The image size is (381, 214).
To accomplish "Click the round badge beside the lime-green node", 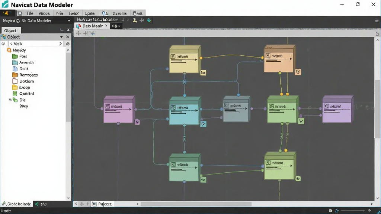I will [x=298, y=179].
